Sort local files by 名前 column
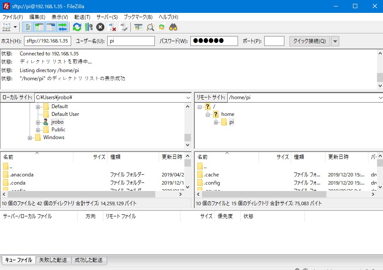This screenshot has height=270, width=383. 37,157
